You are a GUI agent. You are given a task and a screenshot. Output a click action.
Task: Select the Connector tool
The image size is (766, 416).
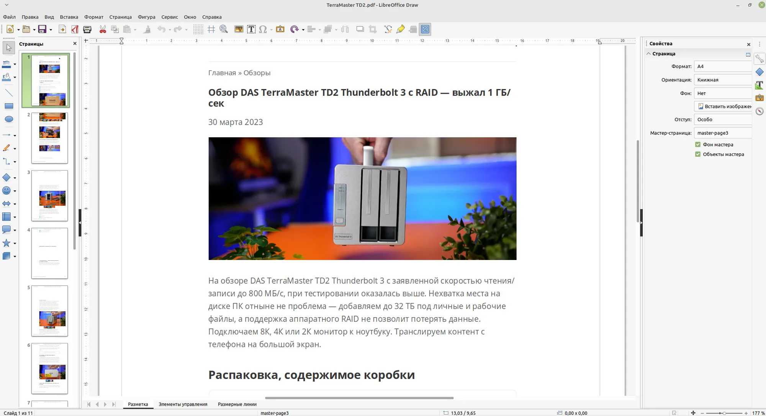tap(7, 162)
